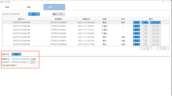Click 查看 for application ZTPER21111149481
Image resolution: width=172 pixels, height=96 pixels.
(x=137, y=33)
